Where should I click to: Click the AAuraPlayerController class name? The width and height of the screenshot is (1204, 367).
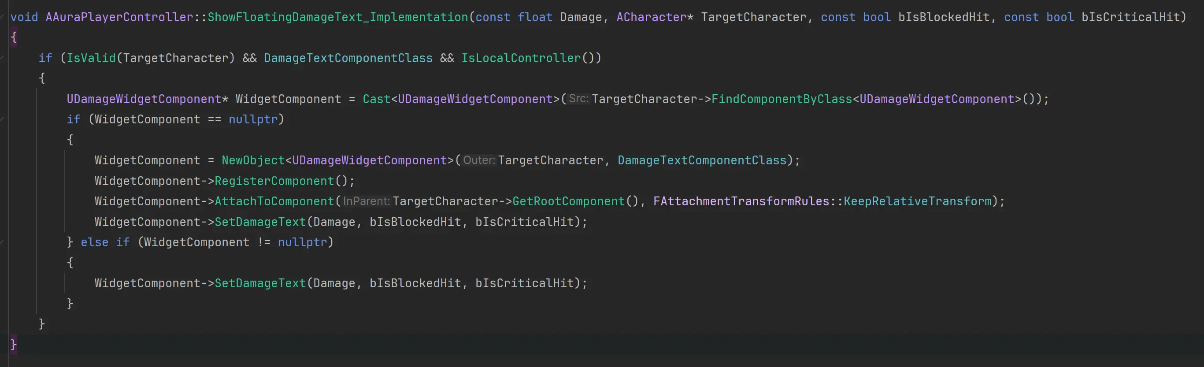click(x=119, y=17)
